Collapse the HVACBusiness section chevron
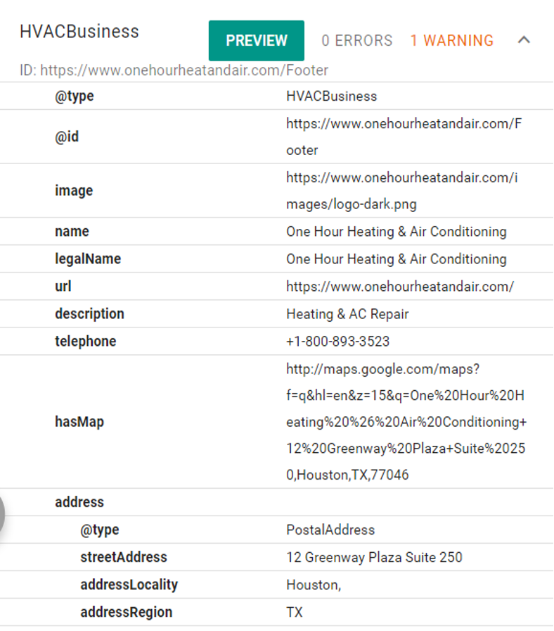554x631 pixels. point(524,40)
